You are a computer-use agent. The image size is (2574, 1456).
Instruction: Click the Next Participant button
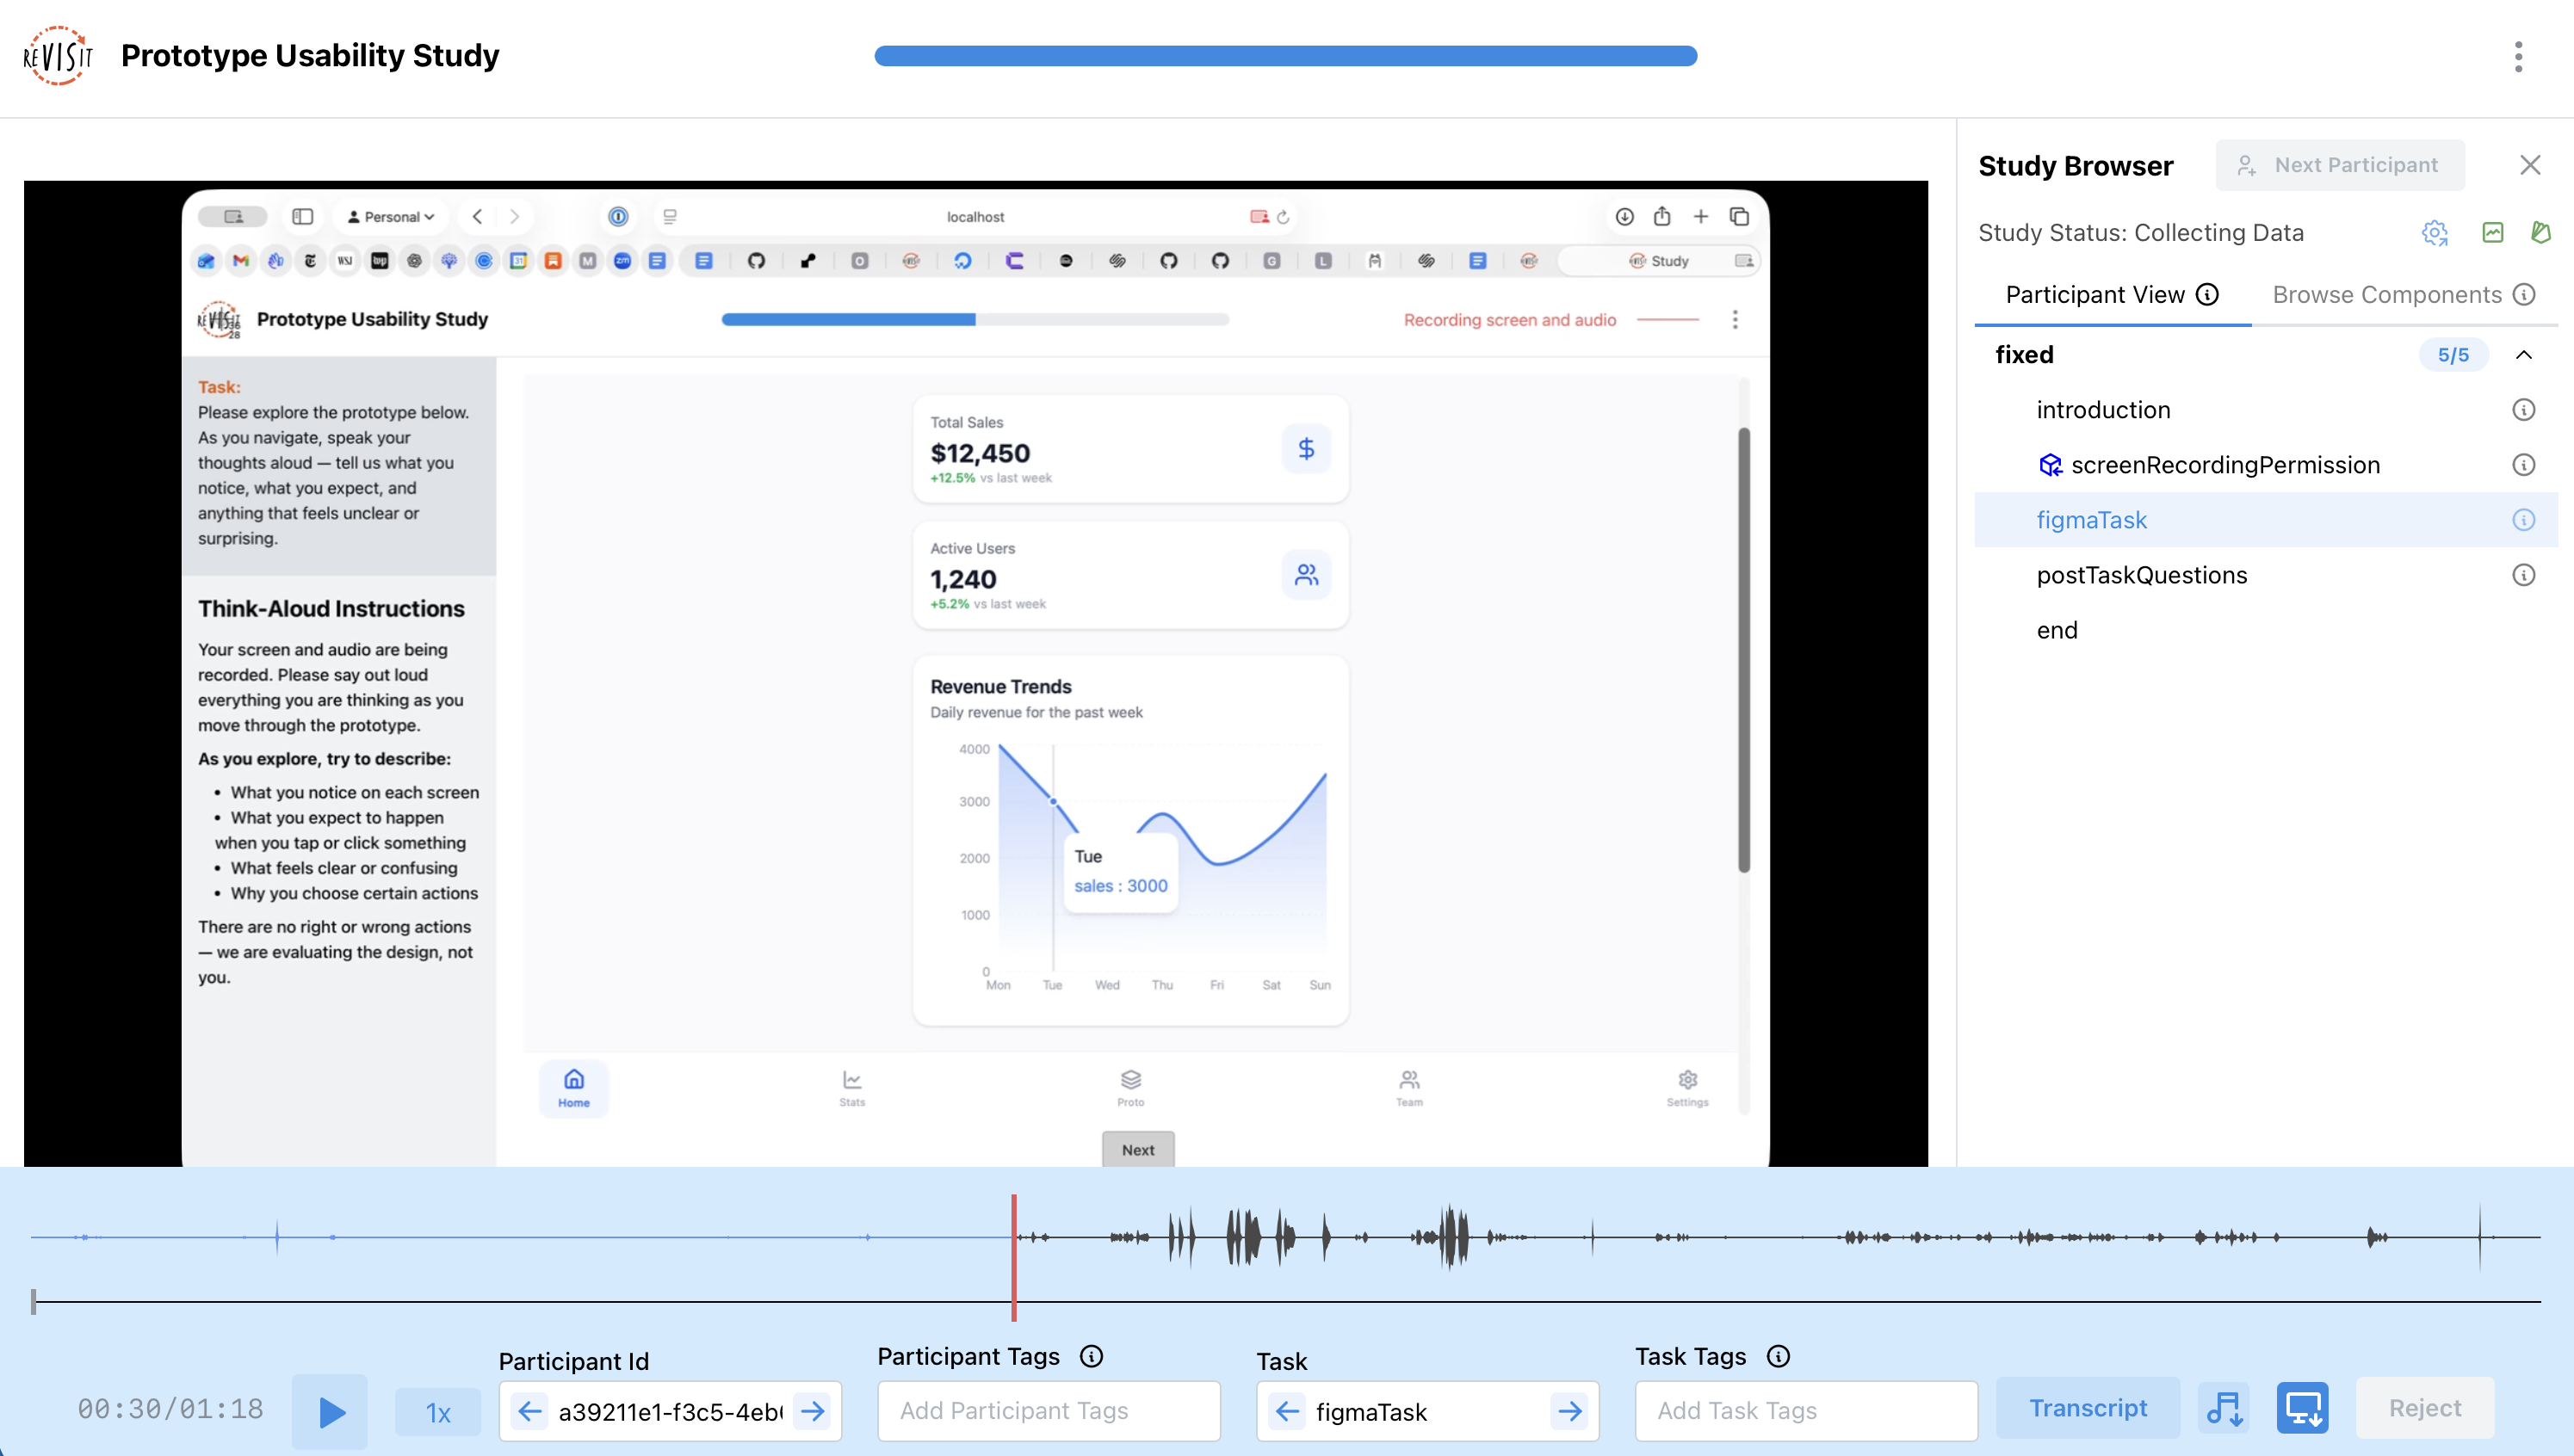click(x=2339, y=164)
